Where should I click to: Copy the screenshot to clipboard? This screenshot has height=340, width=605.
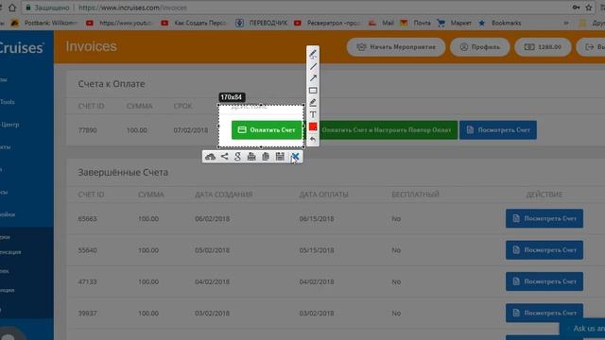pos(266,157)
